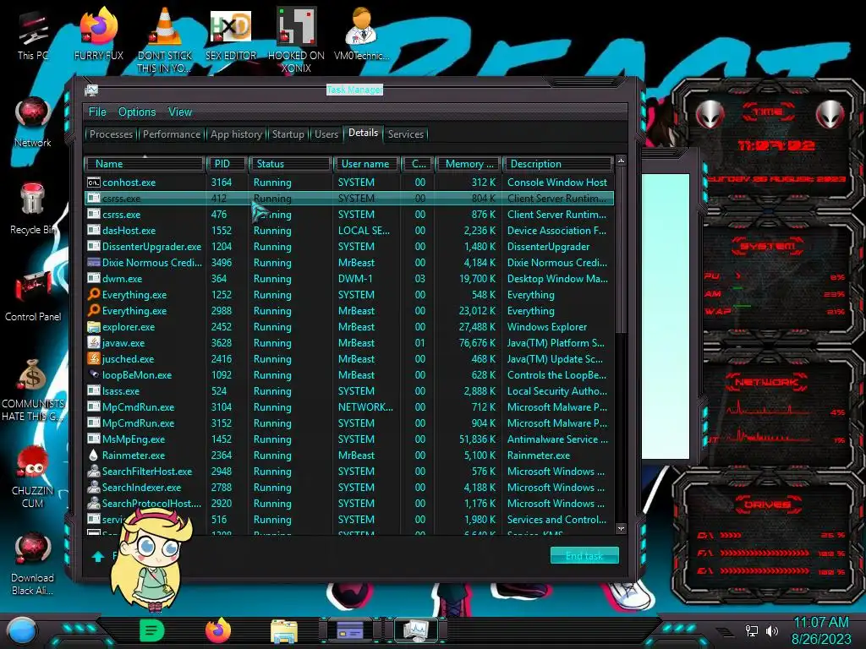Select the SearchIndexer.exe process
866x649 pixels.
point(349,488)
